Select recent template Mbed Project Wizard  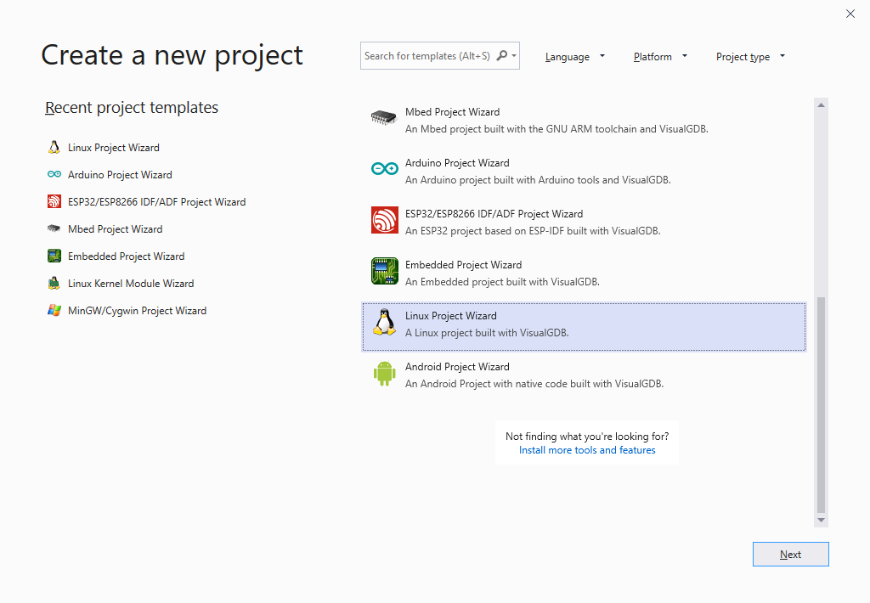(116, 229)
